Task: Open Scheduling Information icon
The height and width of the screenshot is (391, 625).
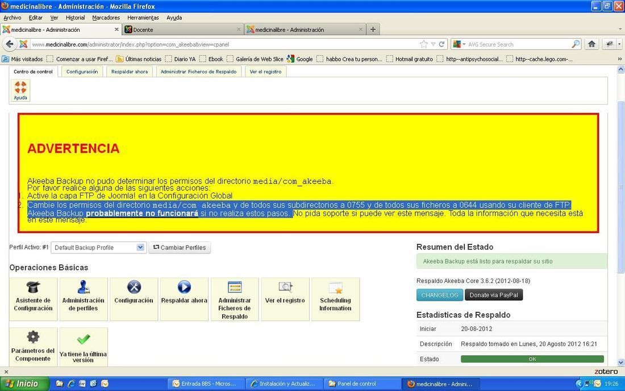Action: 335,299
